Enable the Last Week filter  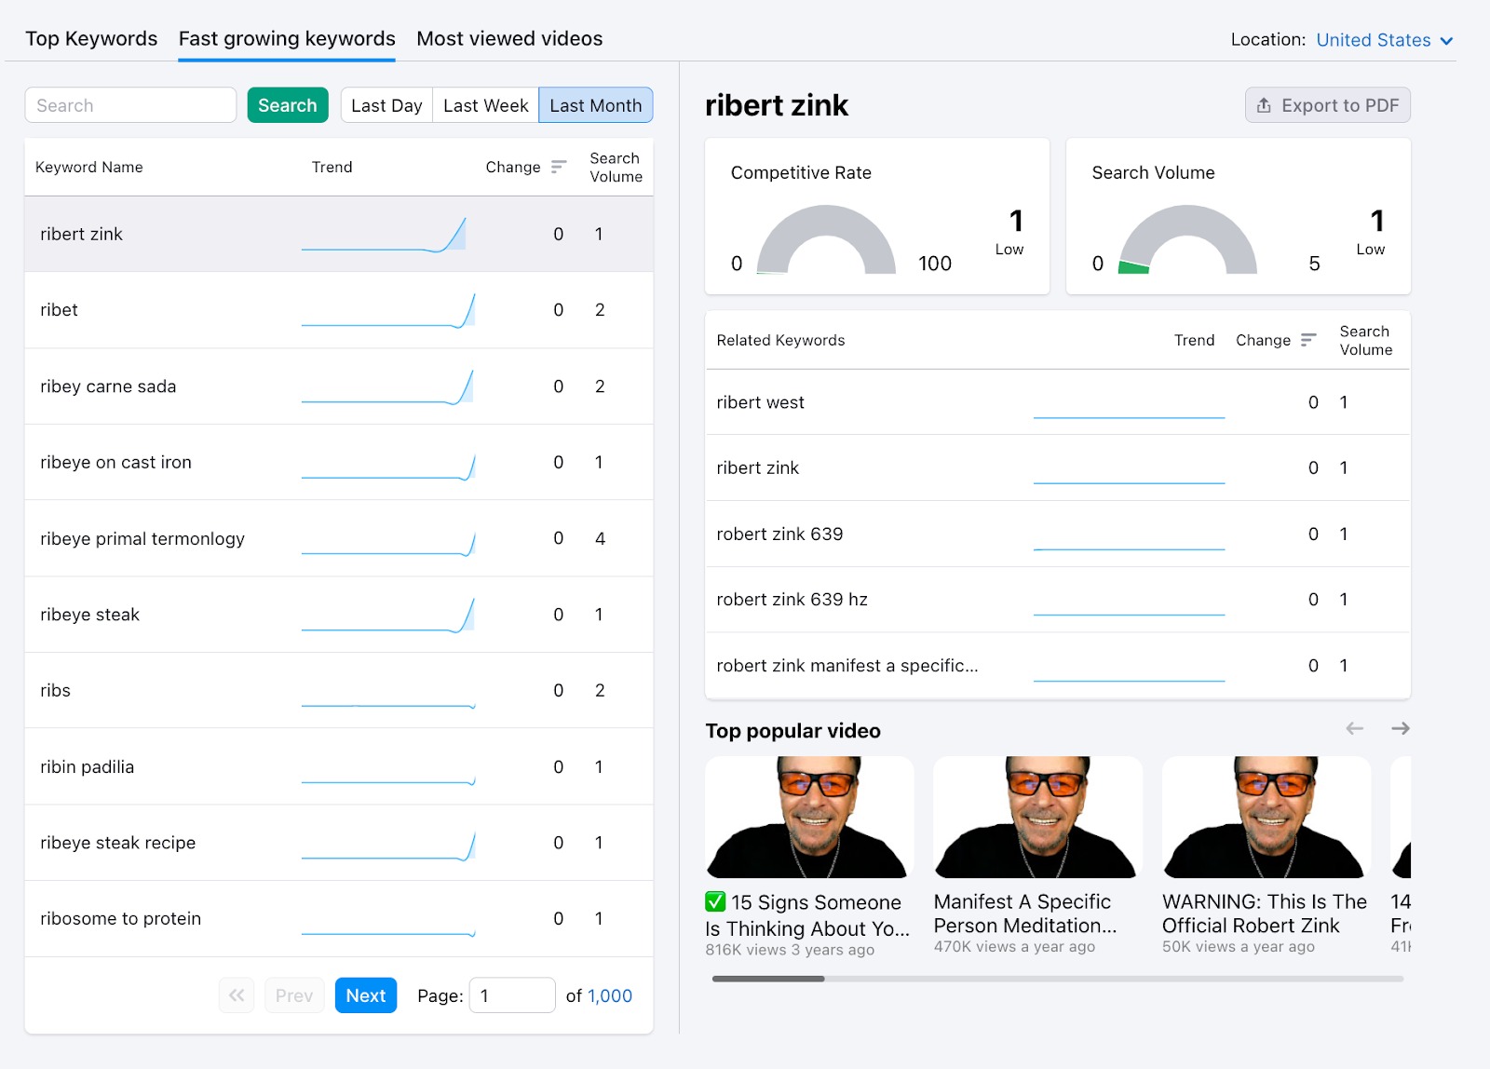[485, 105]
